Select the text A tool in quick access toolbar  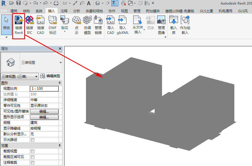[x=89, y=3]
